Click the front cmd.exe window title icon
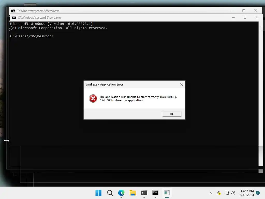 14,18
